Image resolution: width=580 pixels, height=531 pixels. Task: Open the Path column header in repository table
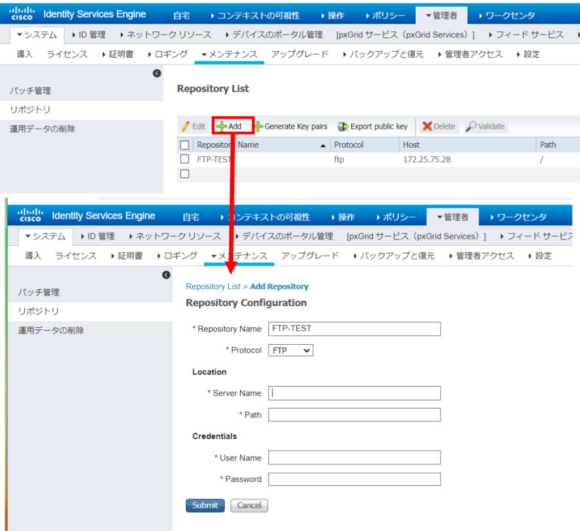pyautogui.click(x=548, y=145)
